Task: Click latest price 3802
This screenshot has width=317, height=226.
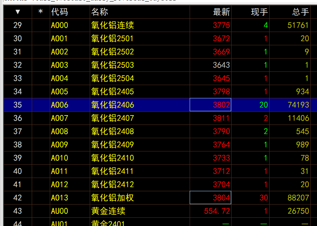Action: coord(221,105)
